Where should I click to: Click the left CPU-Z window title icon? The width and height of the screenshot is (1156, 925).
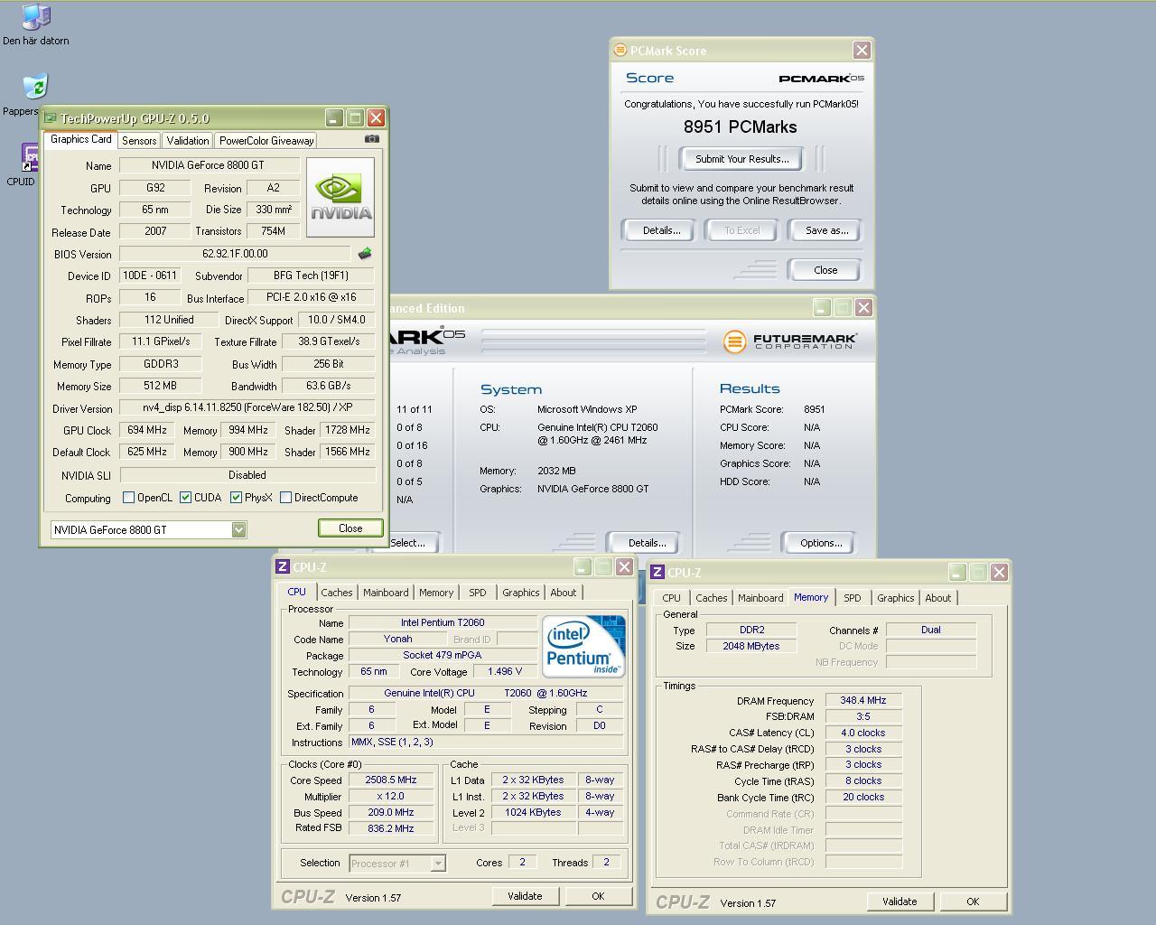point(283,567)
